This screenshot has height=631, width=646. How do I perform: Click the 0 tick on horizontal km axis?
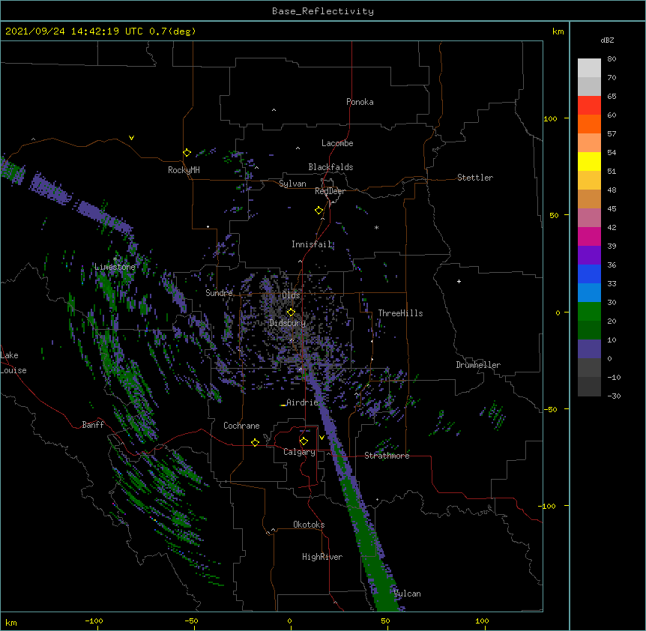click(289, 621)
